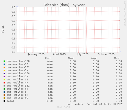
Task: Click the dark green dma-kmalloc-64 swatch
Action: click(4, 89)
